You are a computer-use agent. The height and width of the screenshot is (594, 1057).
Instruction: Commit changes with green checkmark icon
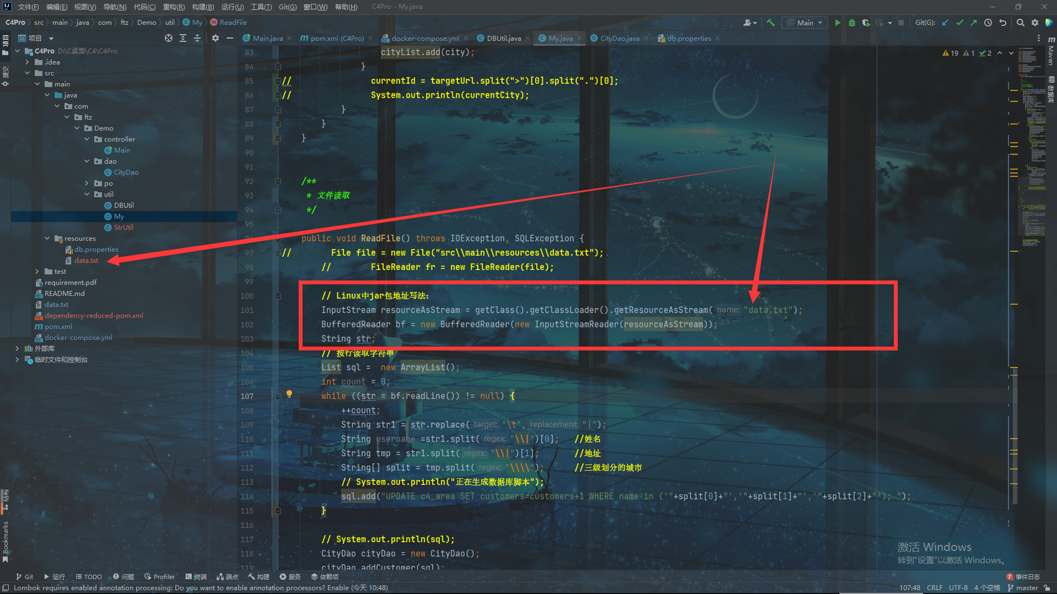(959, 23)
